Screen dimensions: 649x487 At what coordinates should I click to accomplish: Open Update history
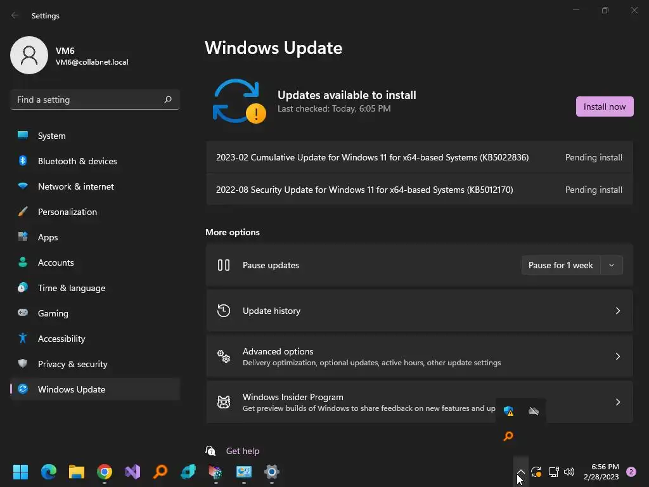click(420, 311)
